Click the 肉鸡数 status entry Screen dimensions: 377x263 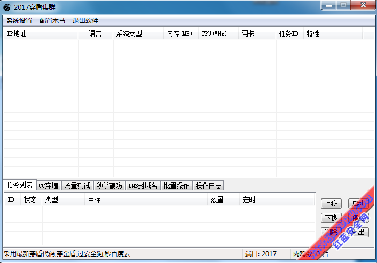coord(310,253)
